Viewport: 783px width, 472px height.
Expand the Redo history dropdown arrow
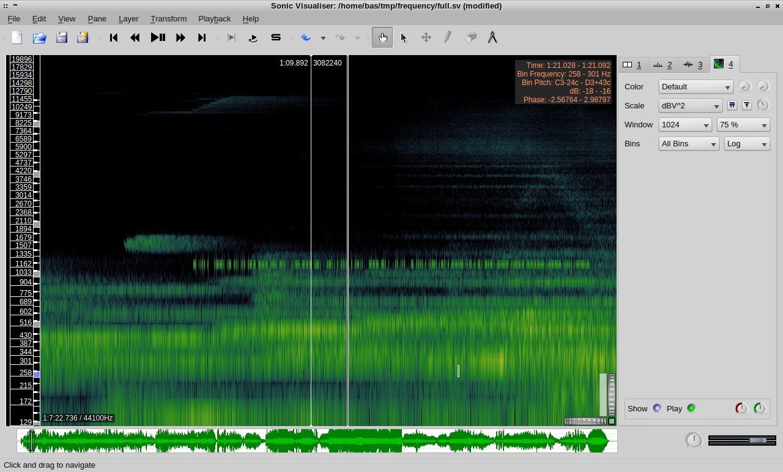click(357, 38)
